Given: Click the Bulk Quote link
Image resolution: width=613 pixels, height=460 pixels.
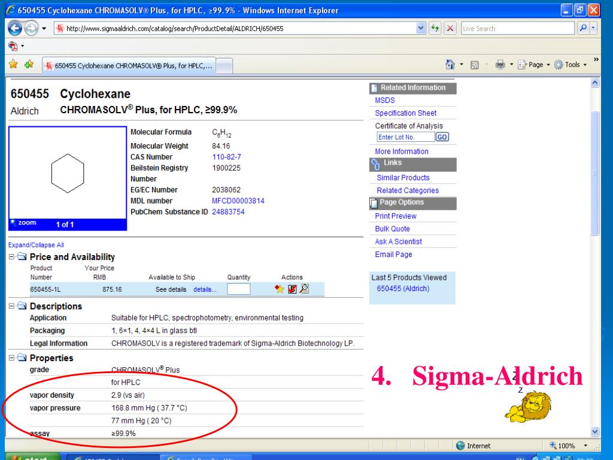Looking at the screenshot, I should click(392, 229).
